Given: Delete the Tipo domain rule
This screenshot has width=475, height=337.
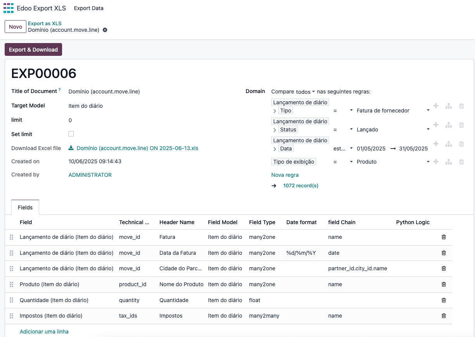Looking at the screenshot, I should point(461,106).
